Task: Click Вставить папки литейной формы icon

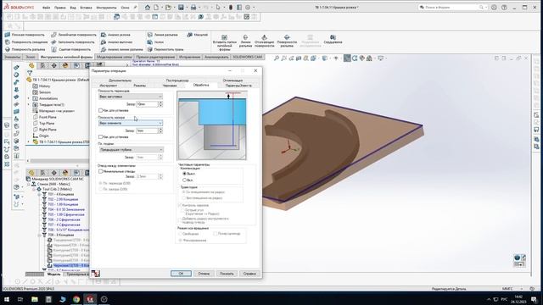Action: (224, 37)
